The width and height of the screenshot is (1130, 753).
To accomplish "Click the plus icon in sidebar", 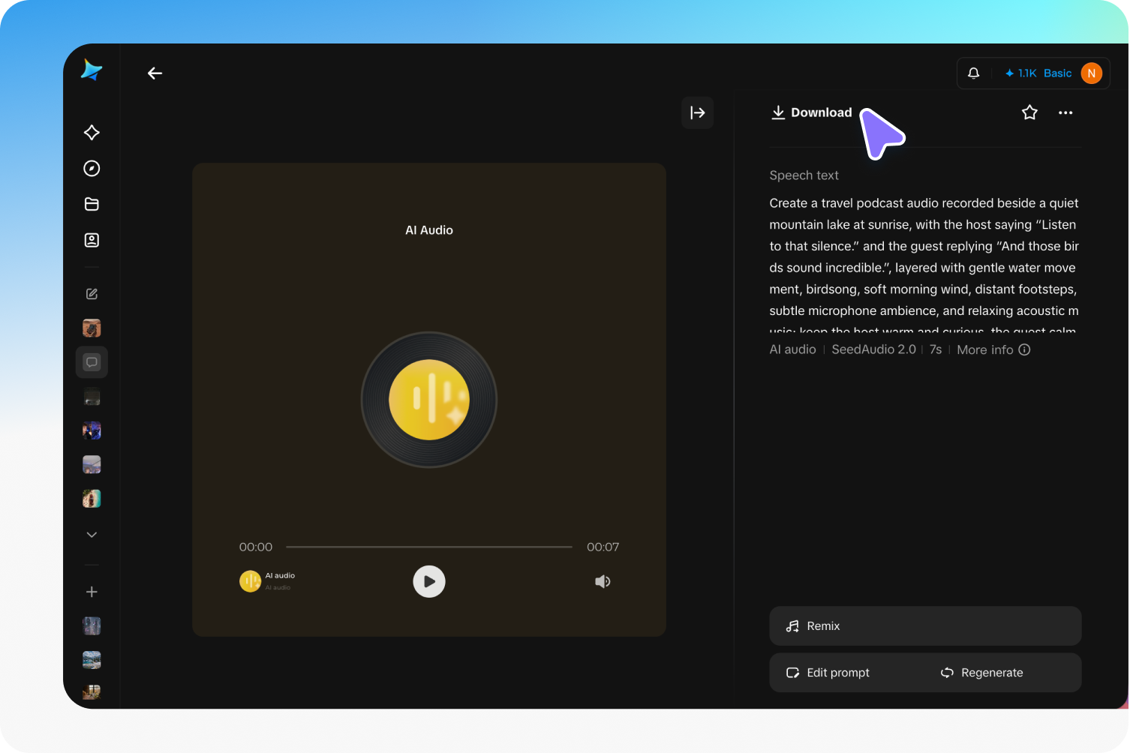I will pyautogui.click(x=92, y=592).
